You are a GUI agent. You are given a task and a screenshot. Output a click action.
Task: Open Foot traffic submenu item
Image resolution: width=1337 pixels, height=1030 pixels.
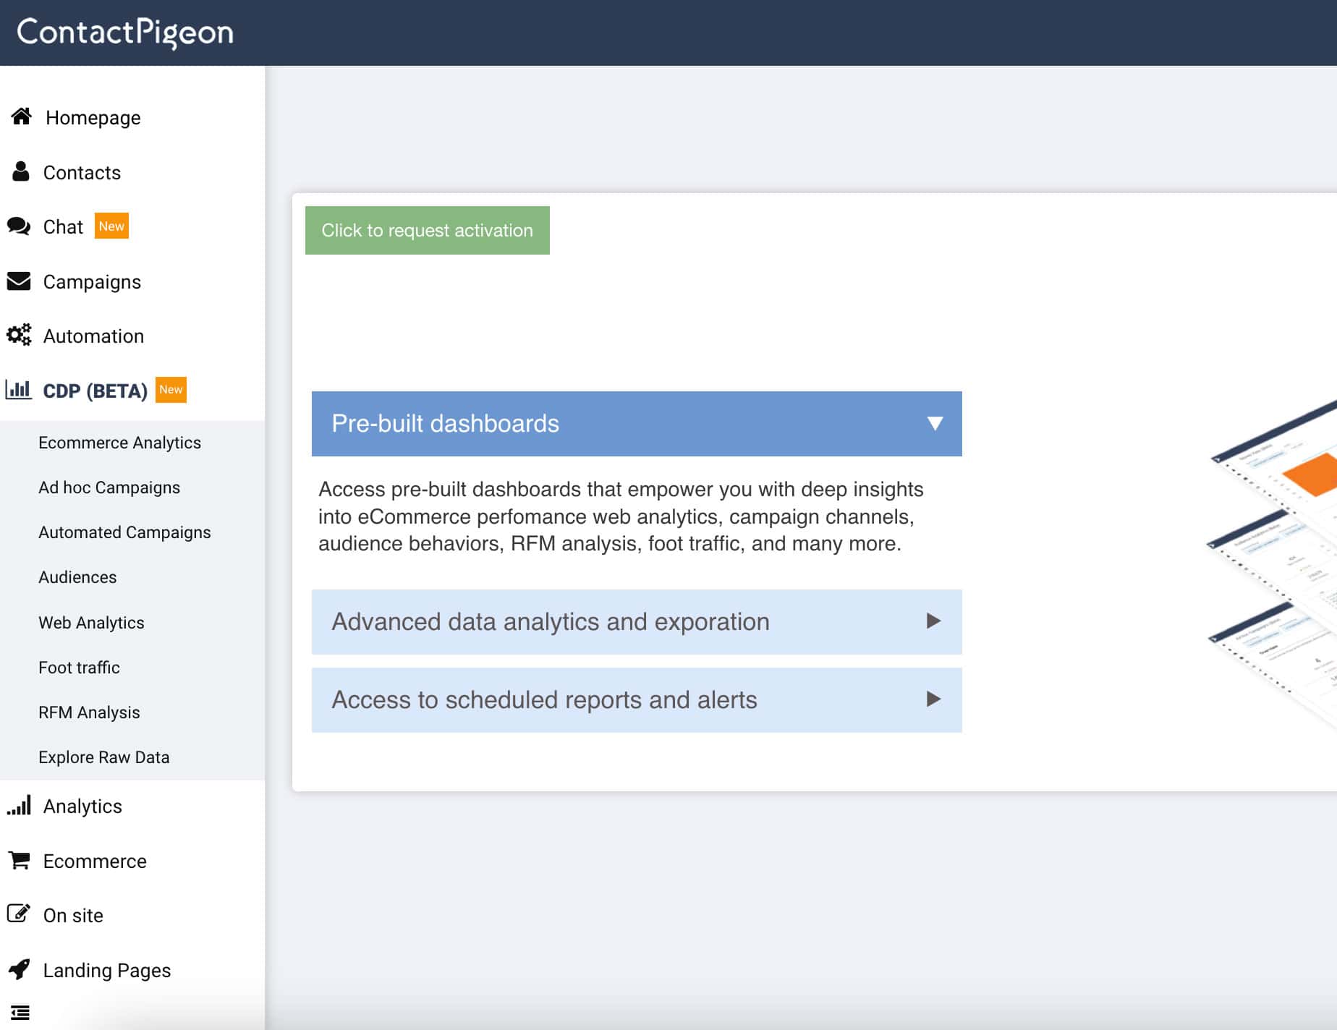[x=79, y=668]
